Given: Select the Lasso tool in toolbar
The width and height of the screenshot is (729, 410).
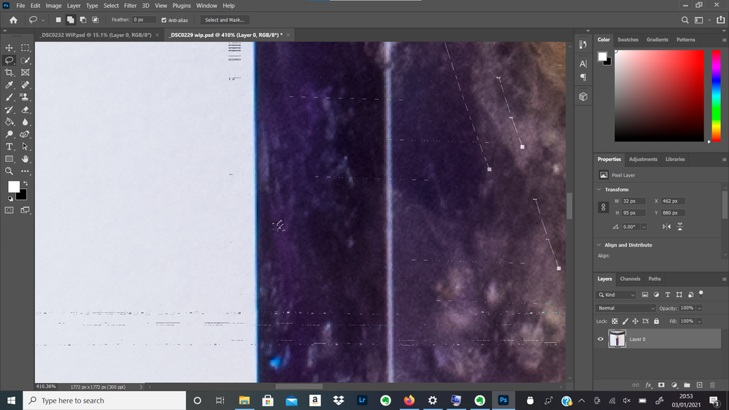Looking at the screenshot, I should pyautogui.click(x=9, y=60).
